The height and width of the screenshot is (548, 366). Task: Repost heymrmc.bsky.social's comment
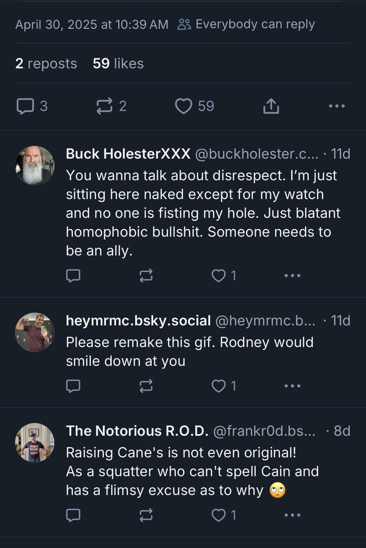pos(145,386)
